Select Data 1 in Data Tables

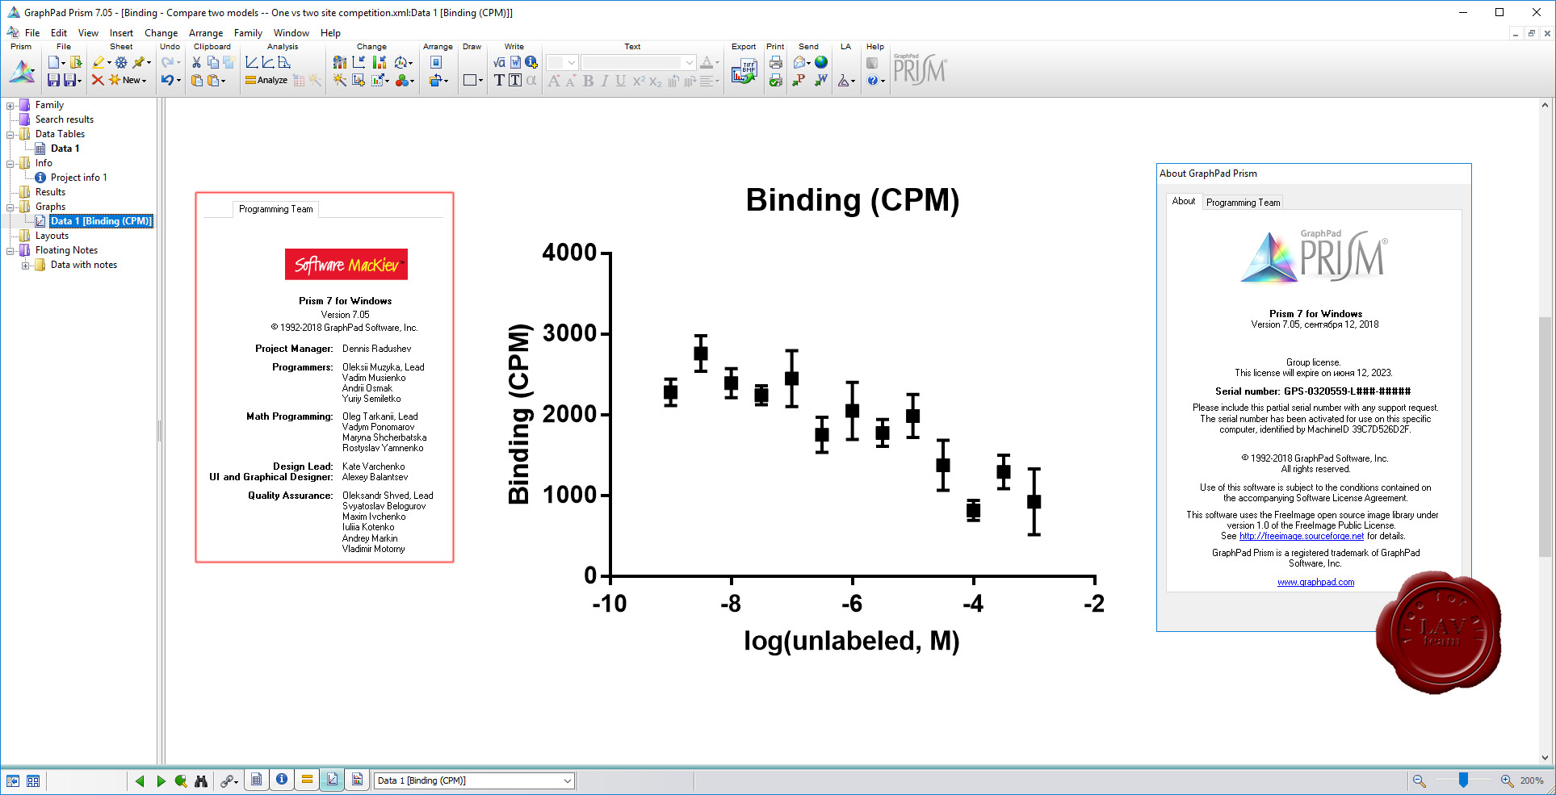coord(65,149)
